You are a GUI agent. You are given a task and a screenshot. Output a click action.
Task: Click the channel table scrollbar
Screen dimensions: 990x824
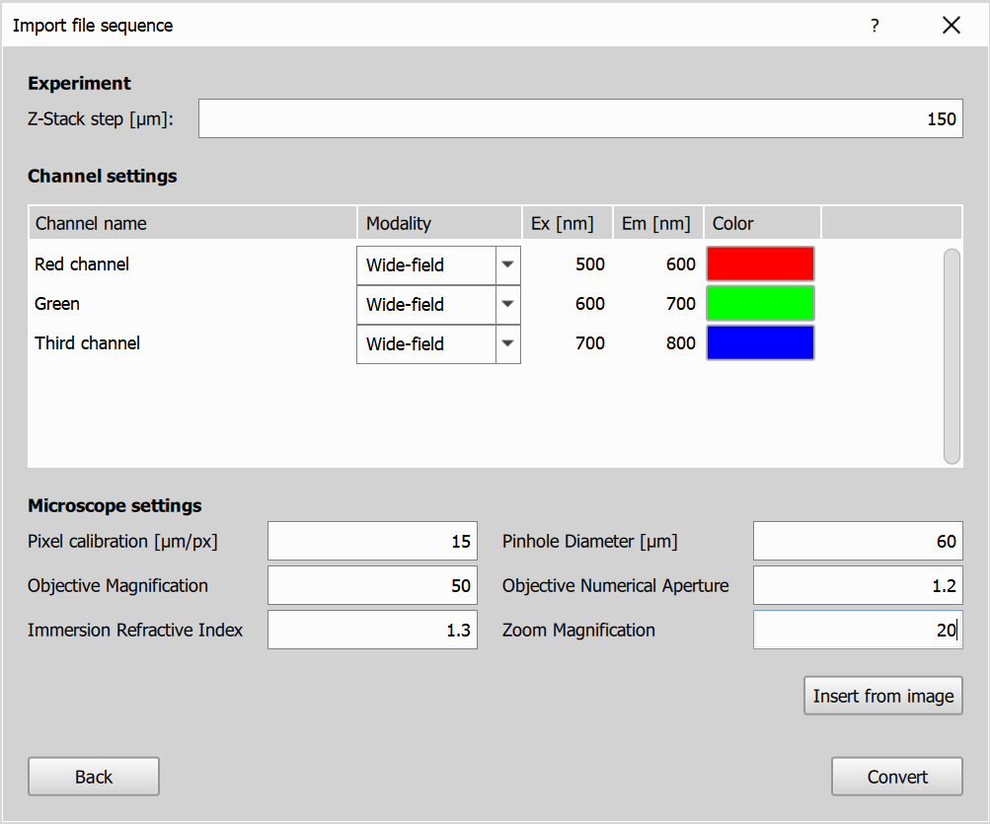click(x=952, y=355)
